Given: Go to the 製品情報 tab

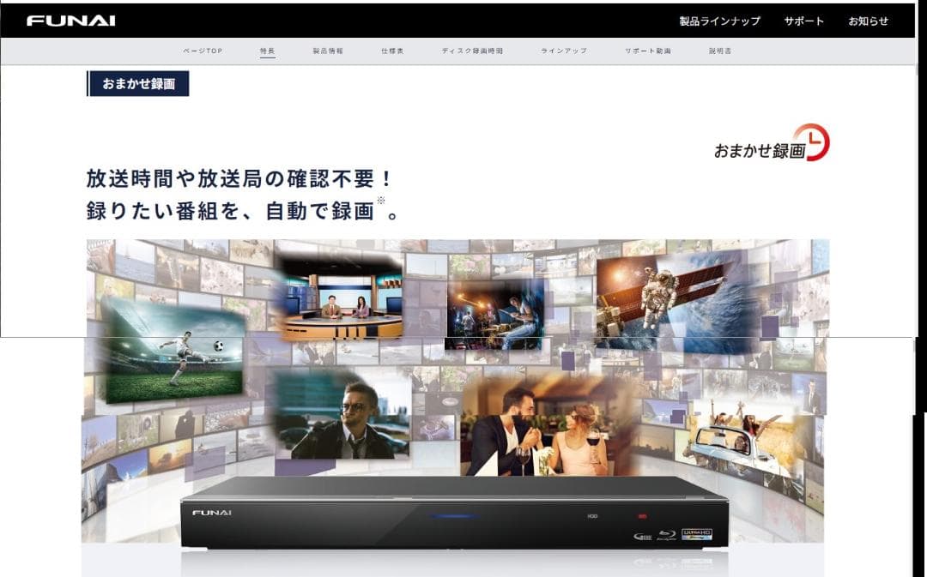Looking at the screenshot, I should (328, 51).
